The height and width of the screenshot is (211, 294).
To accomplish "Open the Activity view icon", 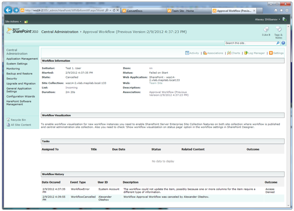I will [x=187, y=53].
